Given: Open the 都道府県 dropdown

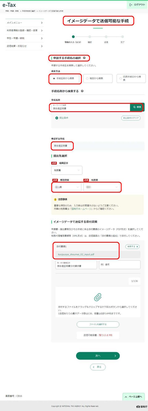Looking at the screenshot, I should 66,187.
